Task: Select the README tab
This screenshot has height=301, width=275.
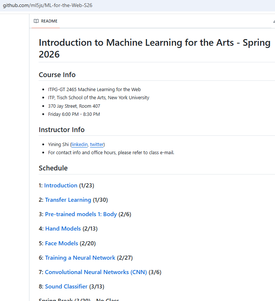Action: coord(46,21)
